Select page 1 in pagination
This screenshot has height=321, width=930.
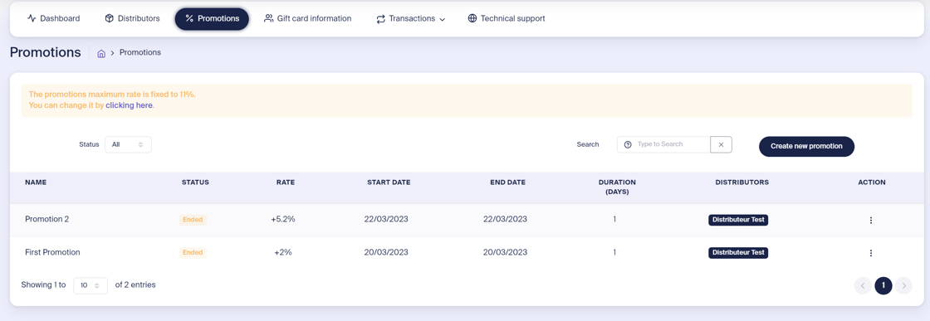point(883,286)
